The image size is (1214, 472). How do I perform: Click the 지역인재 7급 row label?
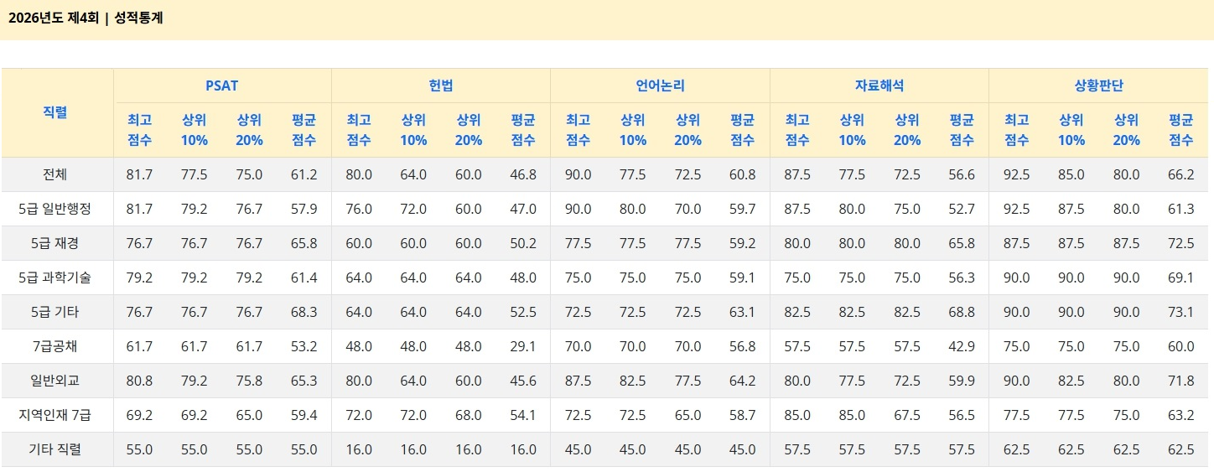55,415
